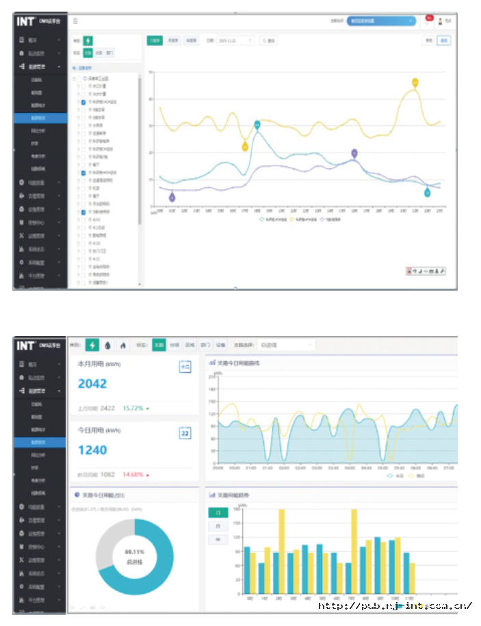
Task: Click the search query button beside the date field
Action: point(269,41)
